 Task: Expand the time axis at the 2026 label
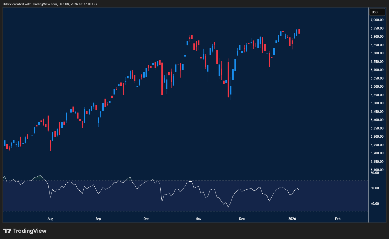[x=292, y=219]
